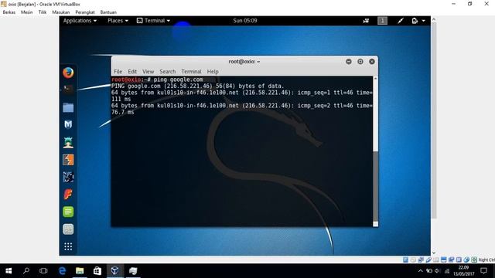
Task: Click the Sun 05:09 clock
Action: [x=245, y=21]
